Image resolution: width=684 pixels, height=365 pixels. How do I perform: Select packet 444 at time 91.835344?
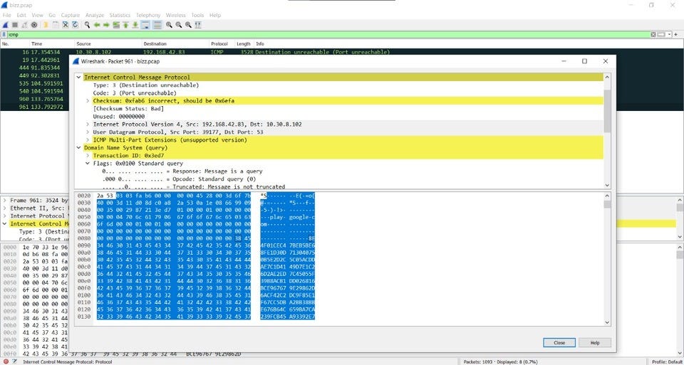(x=34, y=68)
